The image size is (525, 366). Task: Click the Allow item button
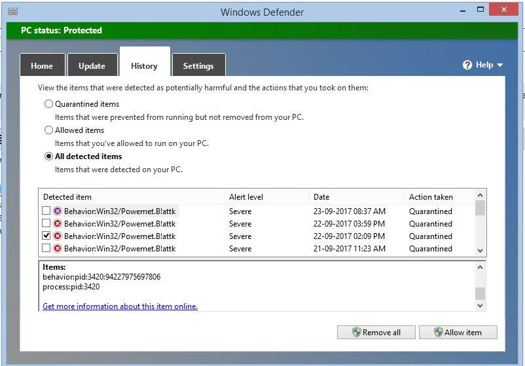[458, 332]
